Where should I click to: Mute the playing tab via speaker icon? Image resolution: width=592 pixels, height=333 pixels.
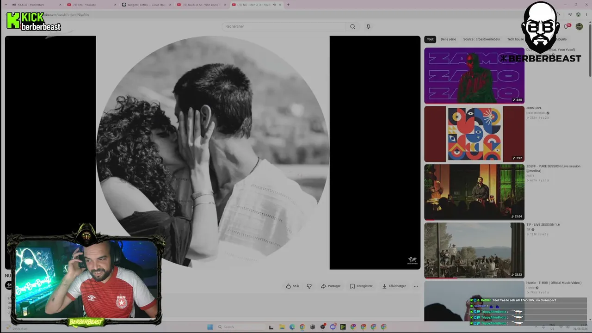pos(274,5)
